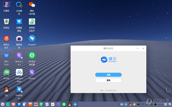Open the settings gear icon in taskbar
The height and width of the screenshot is (107, 172).
tap(58, 104)
